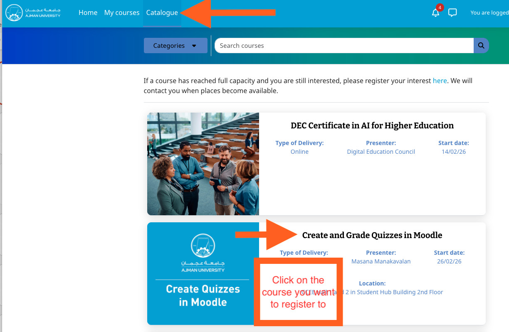Select the Catalogue tab in navigation
This screenshot has width=509, height=332.
[162, 13]
